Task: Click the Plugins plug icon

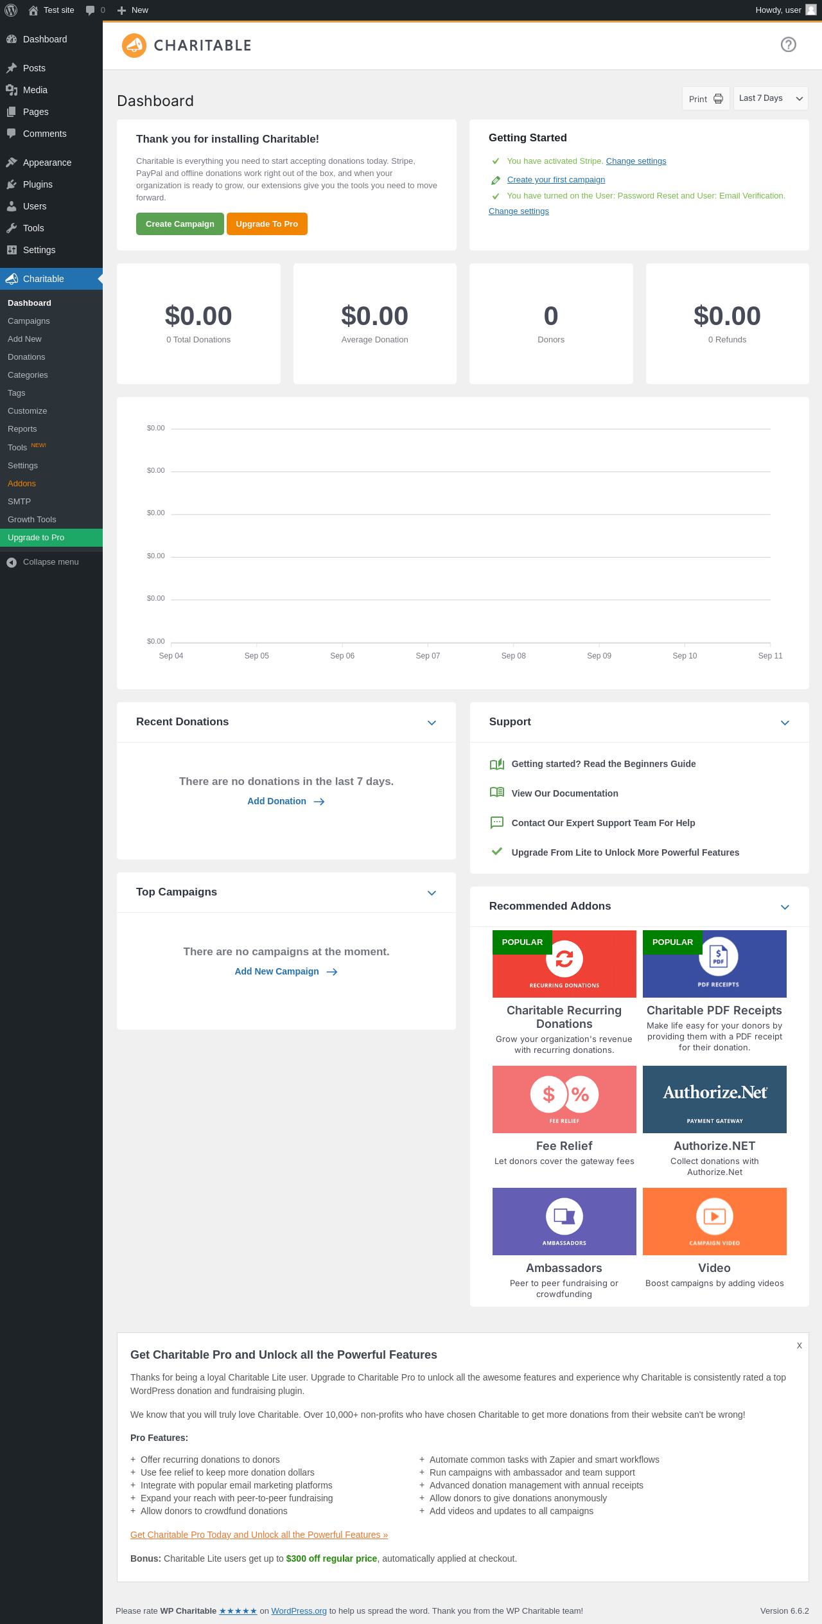Action: click(x=12, y=184)
